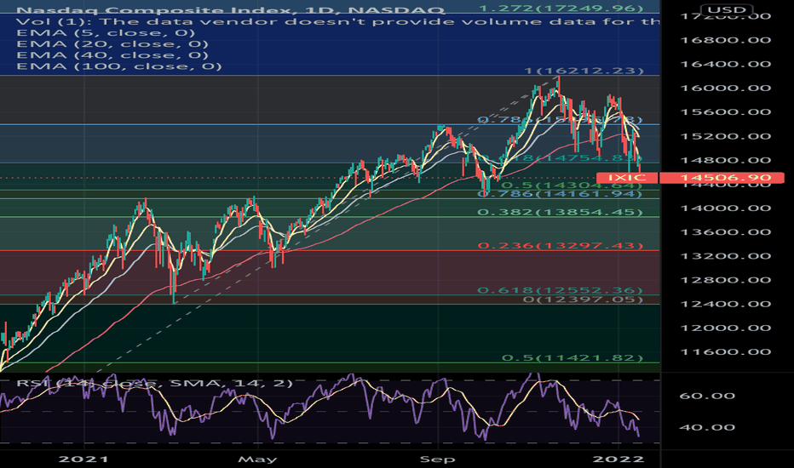Click the 1.272(17249.96) Fibonacci level label
This screenshot has height=468, width=794.
click(x=561, y=9)
